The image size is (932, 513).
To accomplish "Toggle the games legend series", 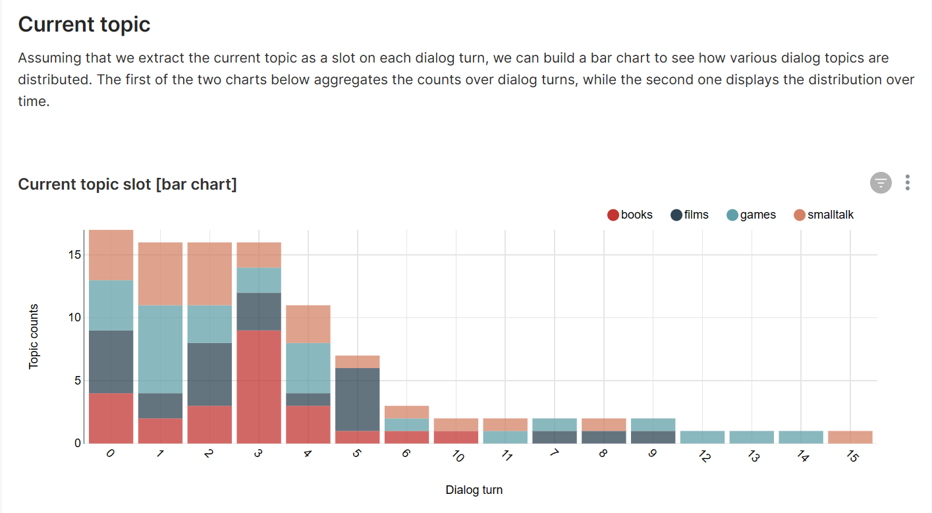I will [757, 215].
